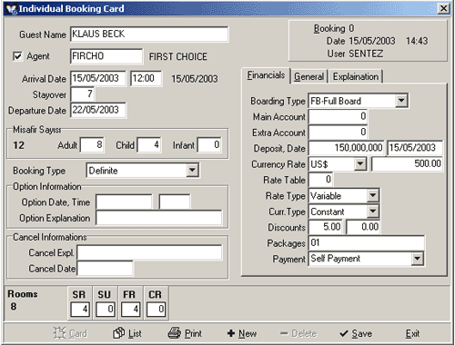Click the Option Time field
The height and width of the screenshot is (345, 455).
pyautogui.click(x=175, y=202)
